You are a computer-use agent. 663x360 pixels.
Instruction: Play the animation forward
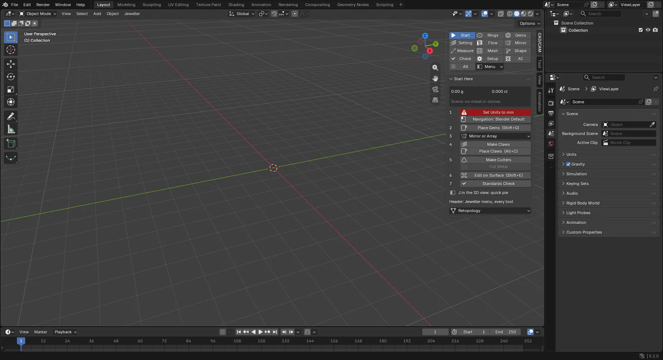point(260,332)
